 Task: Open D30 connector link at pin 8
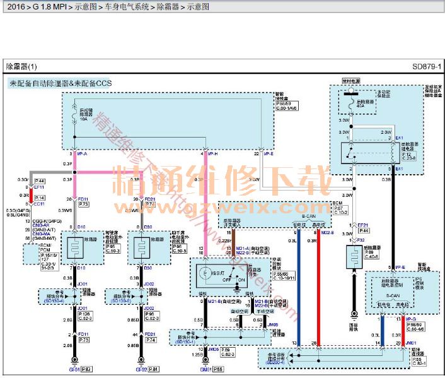pyautogui.click(x=148, y=227)
